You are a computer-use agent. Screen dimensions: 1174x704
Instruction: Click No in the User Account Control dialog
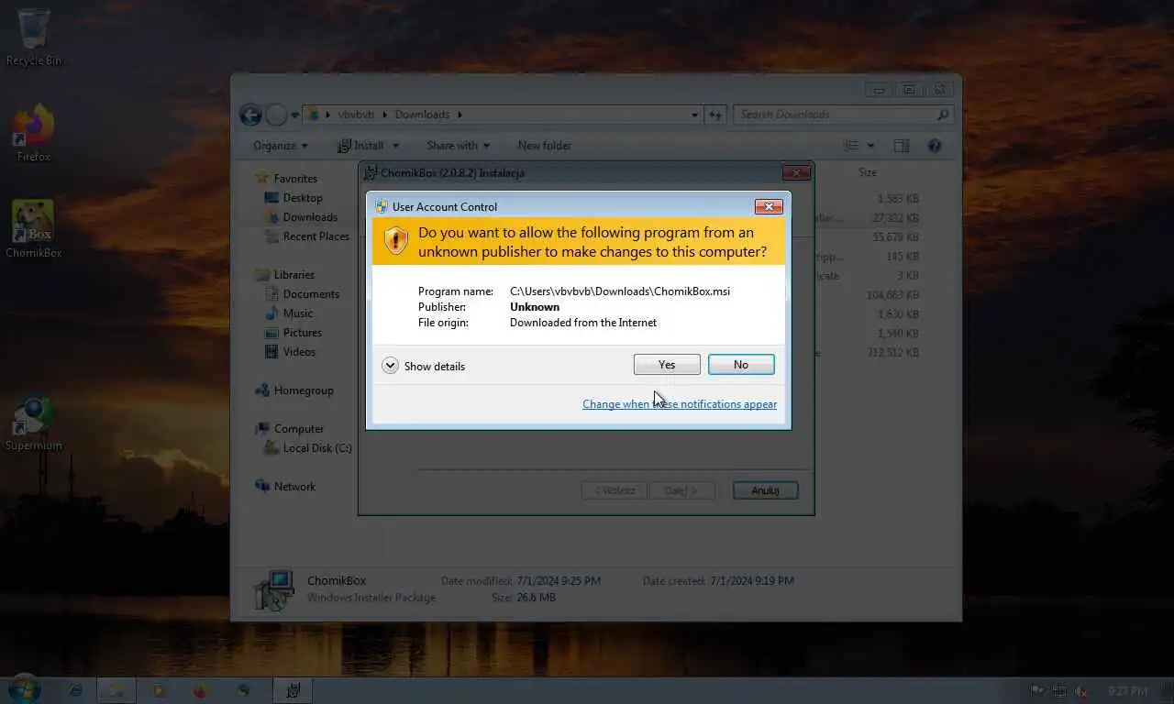click(741, 365)
